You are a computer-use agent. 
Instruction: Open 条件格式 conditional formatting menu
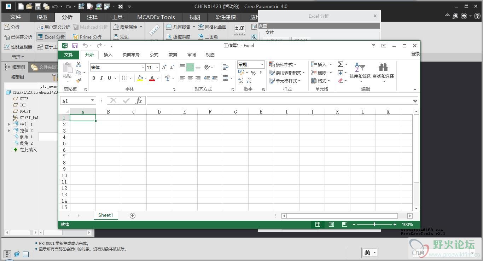click(283, 64)
